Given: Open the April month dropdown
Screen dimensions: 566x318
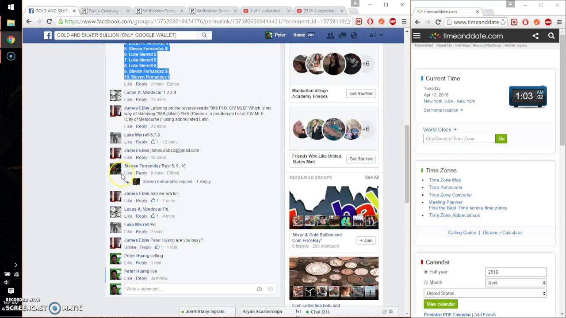Looking at the screenshot, I should click(x=516, y=283).
